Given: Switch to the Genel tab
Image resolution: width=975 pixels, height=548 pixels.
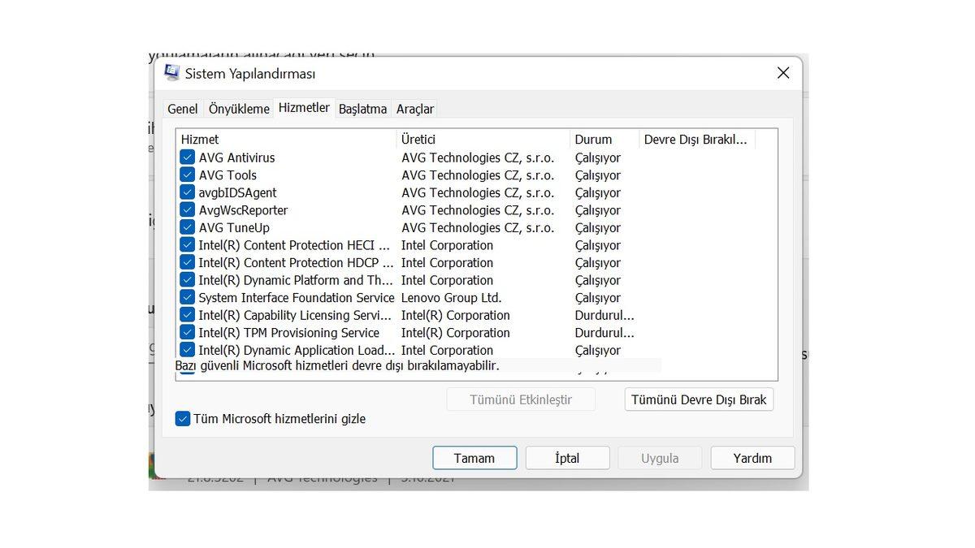Looking at the screenshot, I should [182, 108].
